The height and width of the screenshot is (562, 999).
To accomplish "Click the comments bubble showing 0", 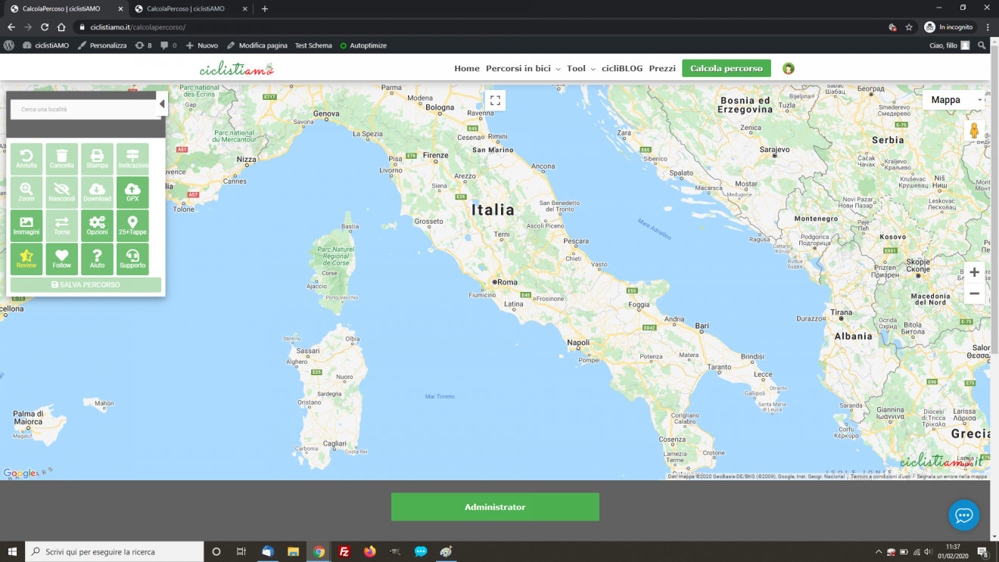I will (x=168, y=45).
